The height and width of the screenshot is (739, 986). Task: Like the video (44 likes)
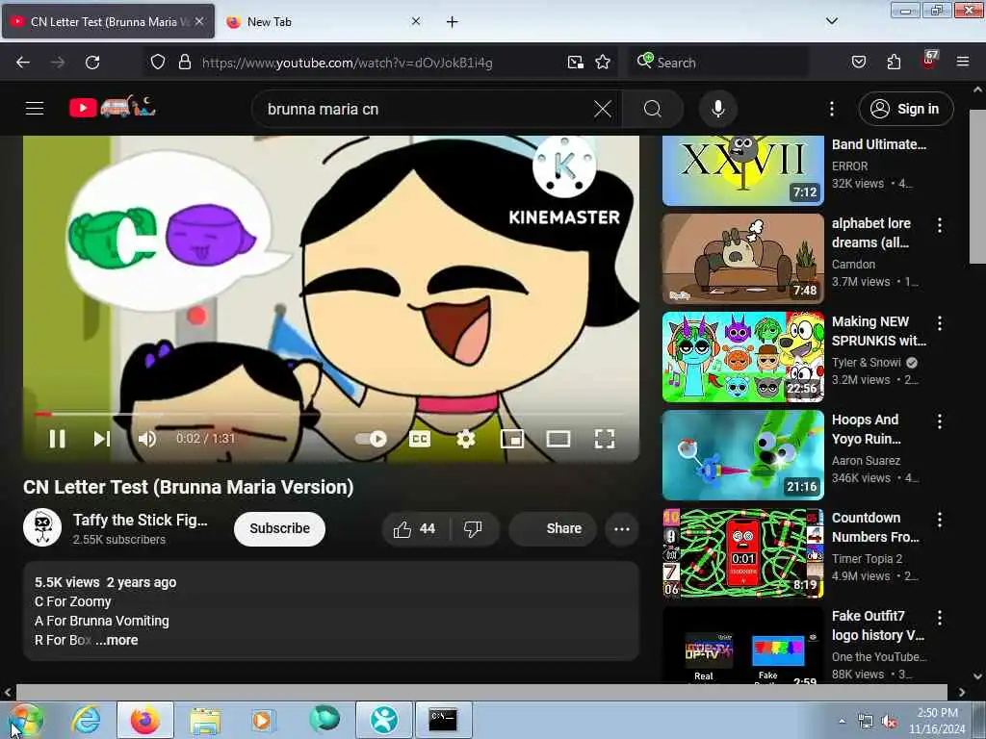415,529
